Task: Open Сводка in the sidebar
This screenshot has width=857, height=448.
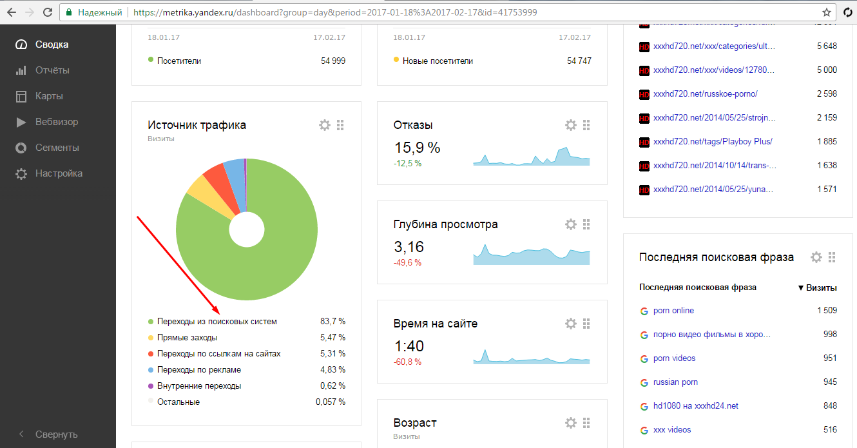Action: [52, 44]
